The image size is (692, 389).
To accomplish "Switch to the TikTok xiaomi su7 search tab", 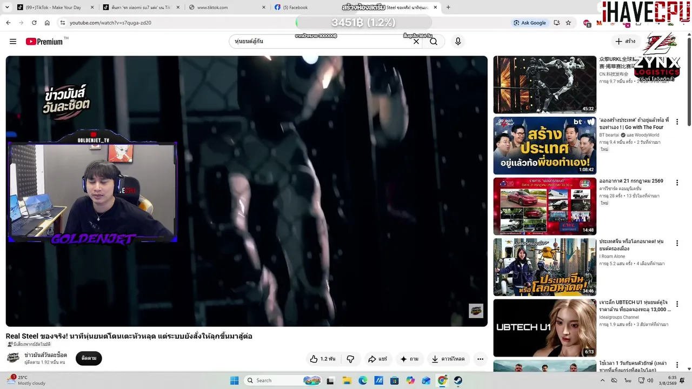I will (x=142, y=8).
